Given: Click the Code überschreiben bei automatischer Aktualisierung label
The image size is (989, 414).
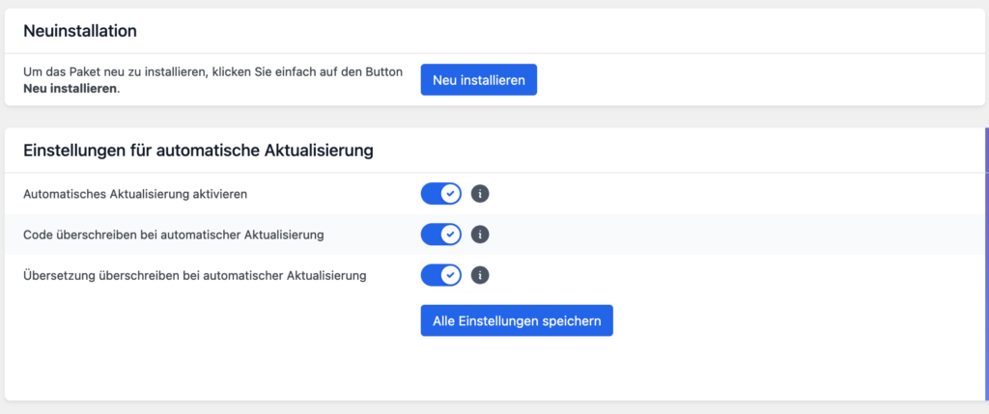Looking at the screenshot, I should pos(173,235).
